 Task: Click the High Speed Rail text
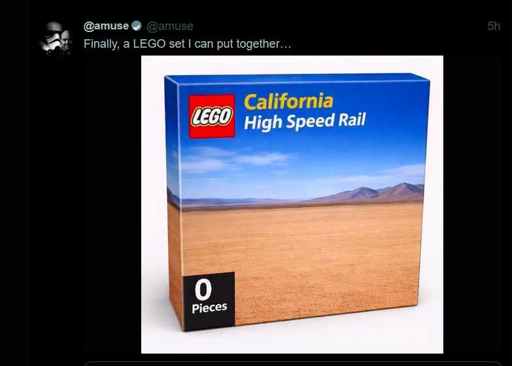pos(304,121)
